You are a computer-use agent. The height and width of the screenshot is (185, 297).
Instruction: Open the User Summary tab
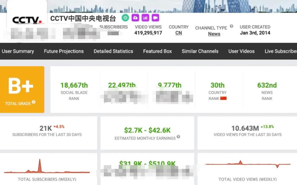click(18, 51)
